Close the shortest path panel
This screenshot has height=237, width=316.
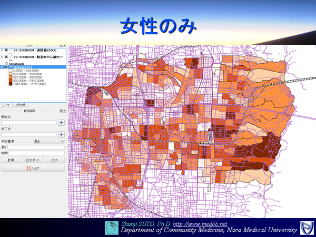(64, 111)
